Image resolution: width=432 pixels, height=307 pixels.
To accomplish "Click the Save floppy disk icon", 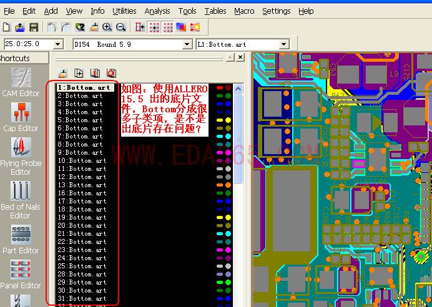I will coord(34,27).
